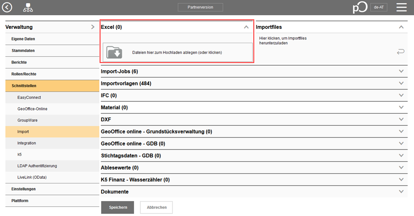
Task: Click the folder upload icon
Action: (x=114, y=52)
